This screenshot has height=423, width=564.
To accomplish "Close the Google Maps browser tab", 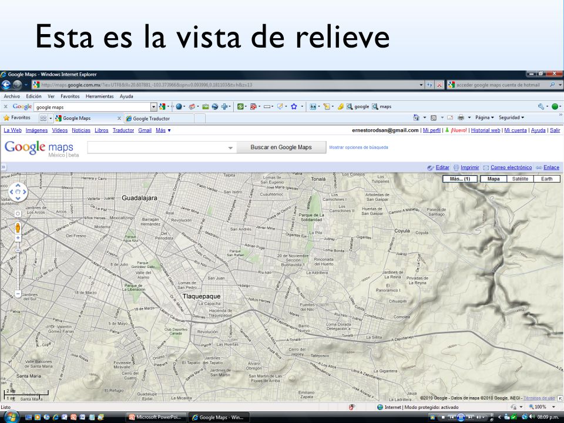I will (x=119, y=118).
